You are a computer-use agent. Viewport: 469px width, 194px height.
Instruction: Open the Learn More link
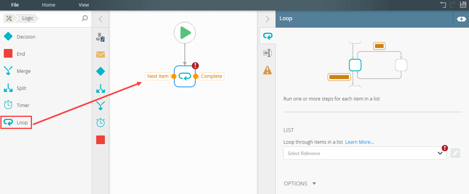pyautogui.click(x=359, y=142)
